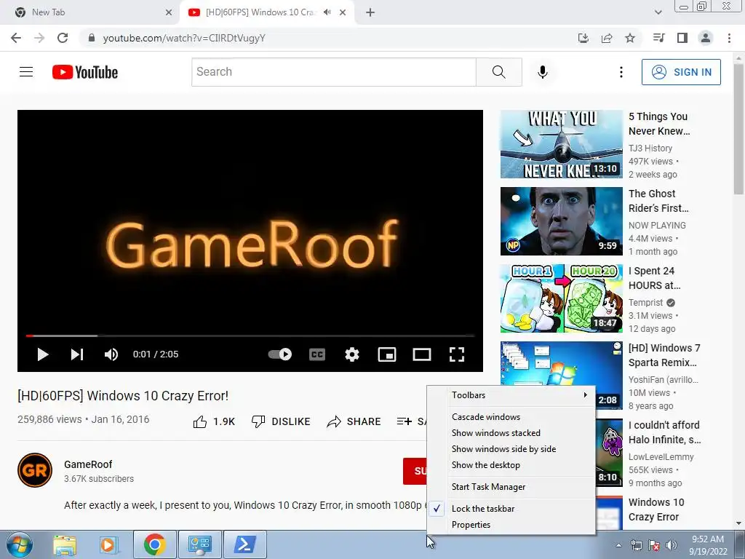Like the video (1.9K)

click(x=214, y=421)
